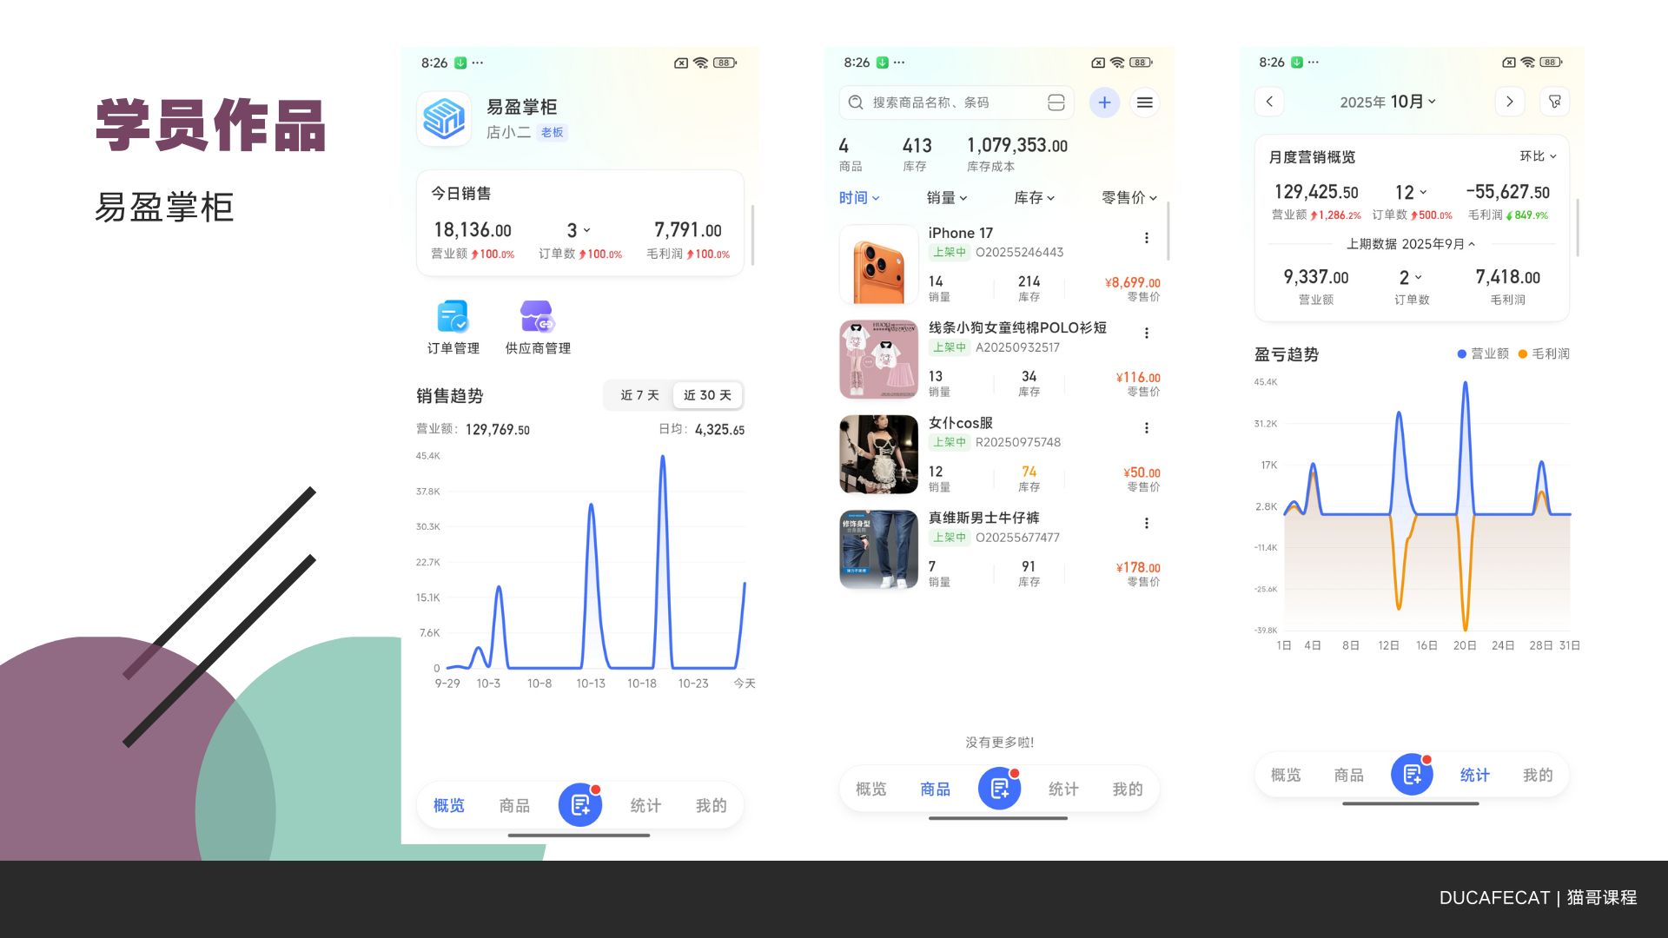Switch to 商品 tab in statistics screen
The height and width of the screenshot is (938, 1668).
[1349, 775]
